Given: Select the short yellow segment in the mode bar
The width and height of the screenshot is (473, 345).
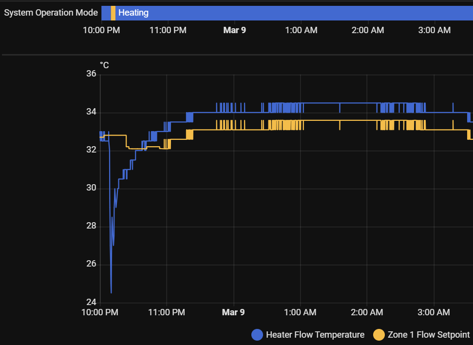Looking at the screenshot, I should coord(113,13).
